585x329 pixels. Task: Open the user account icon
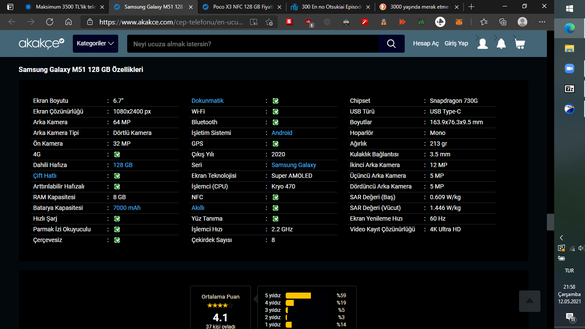(483, 44)
